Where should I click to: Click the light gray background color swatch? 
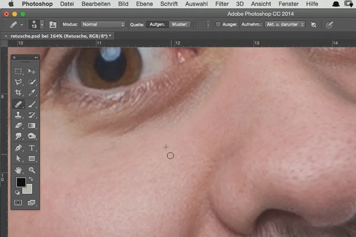click(29, 190)
